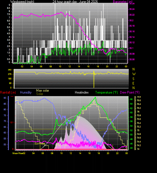The image size is (157, 173).
Task: Click humidity axis value "85"
Action: click(5, 104)
